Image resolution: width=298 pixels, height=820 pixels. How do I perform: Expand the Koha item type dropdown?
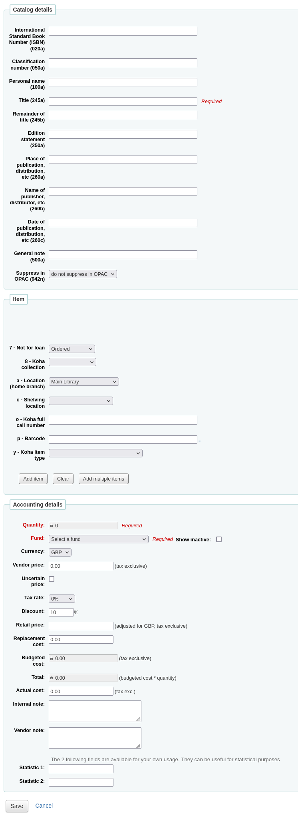[95, 453]
